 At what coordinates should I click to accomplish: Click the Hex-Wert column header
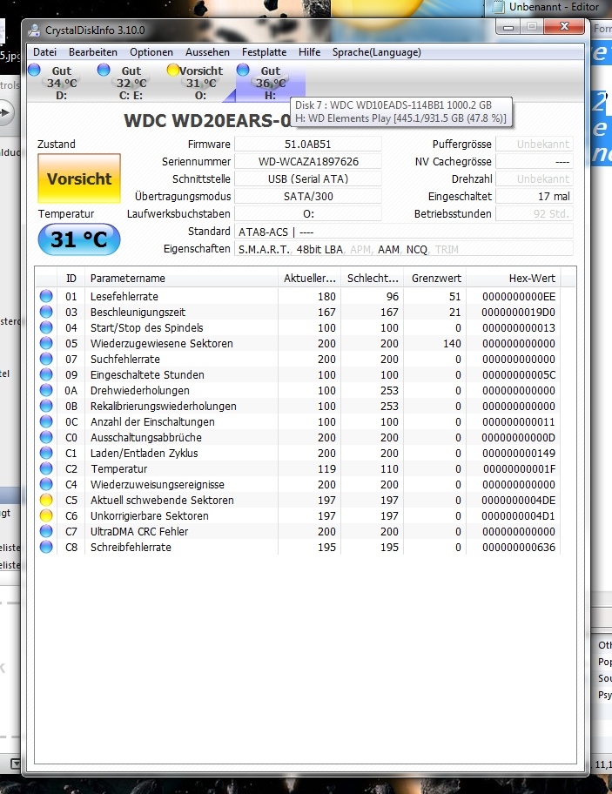tap(514, 278)
